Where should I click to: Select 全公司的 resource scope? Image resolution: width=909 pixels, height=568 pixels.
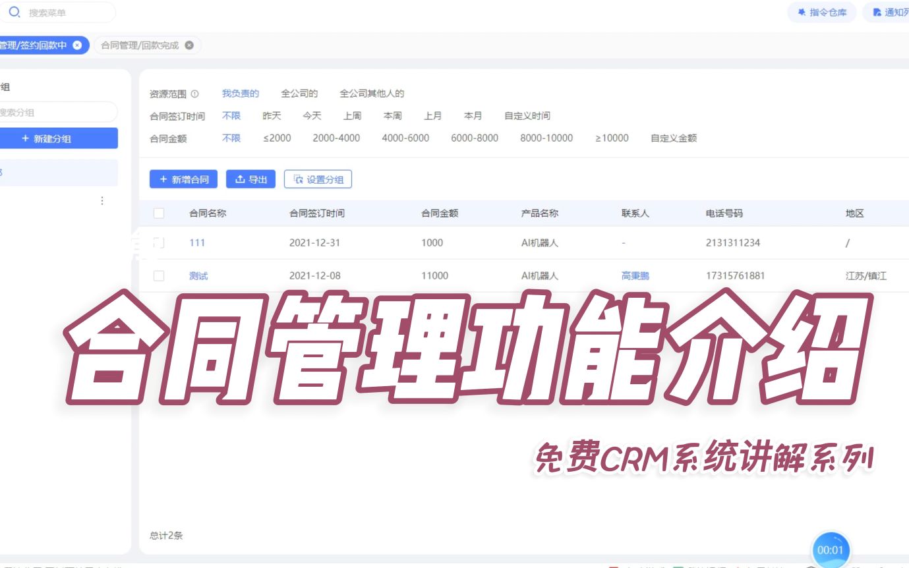tap(299, 94)
